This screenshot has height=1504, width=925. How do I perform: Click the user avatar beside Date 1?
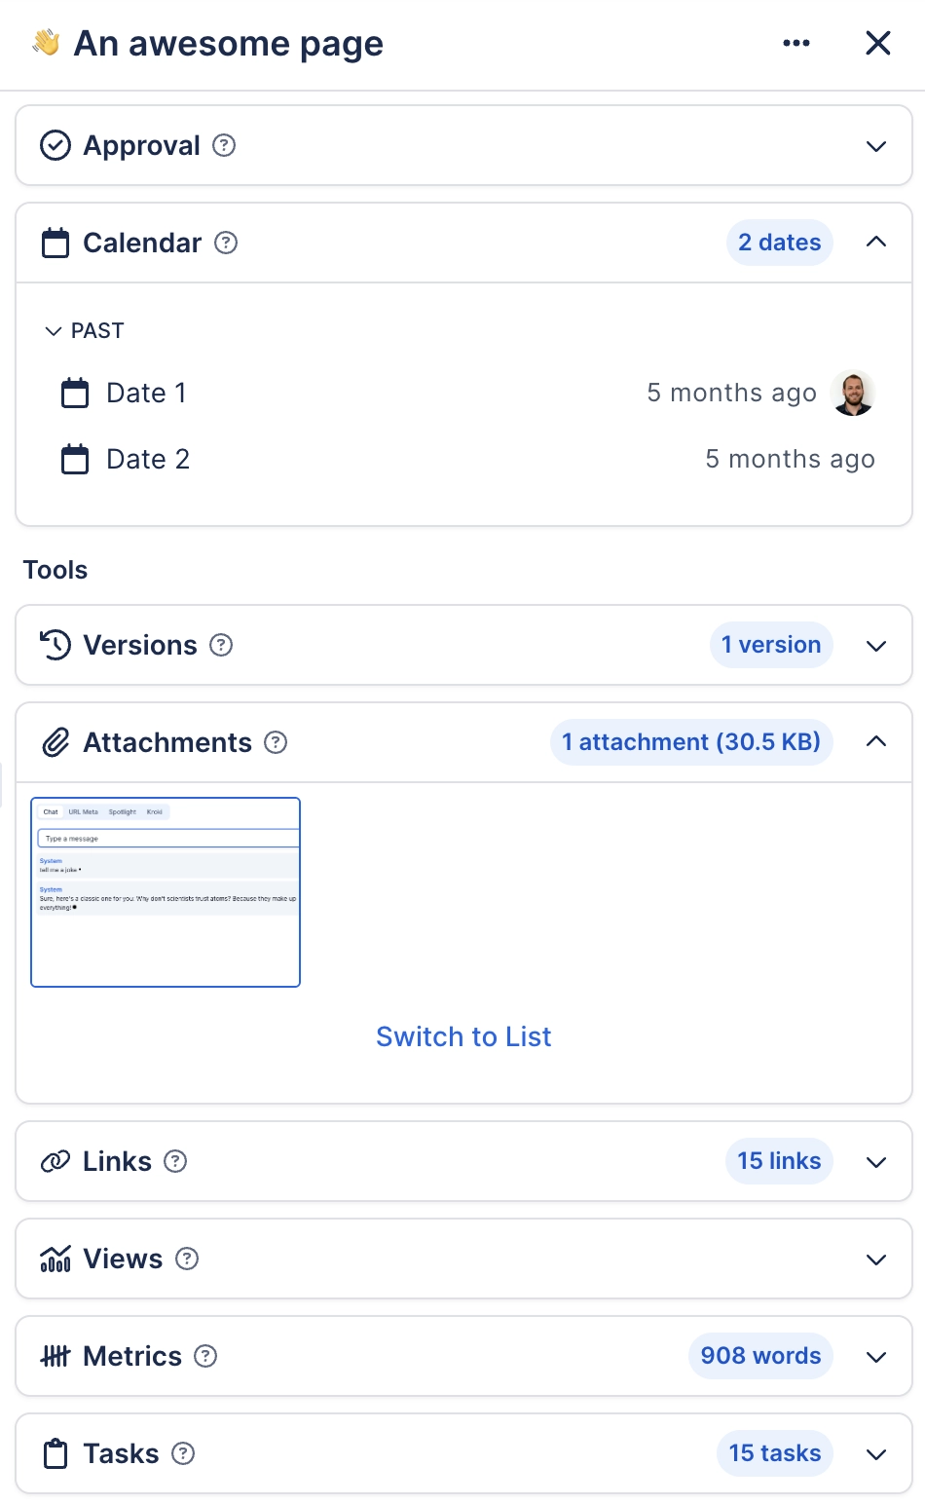pos(853,394)
